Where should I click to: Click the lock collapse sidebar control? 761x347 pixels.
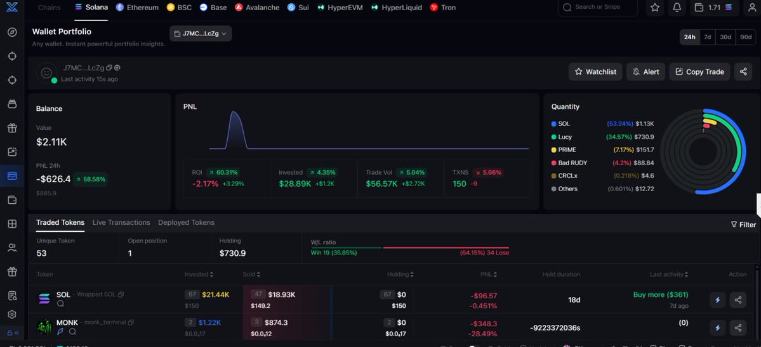click(x=12, y=333)
